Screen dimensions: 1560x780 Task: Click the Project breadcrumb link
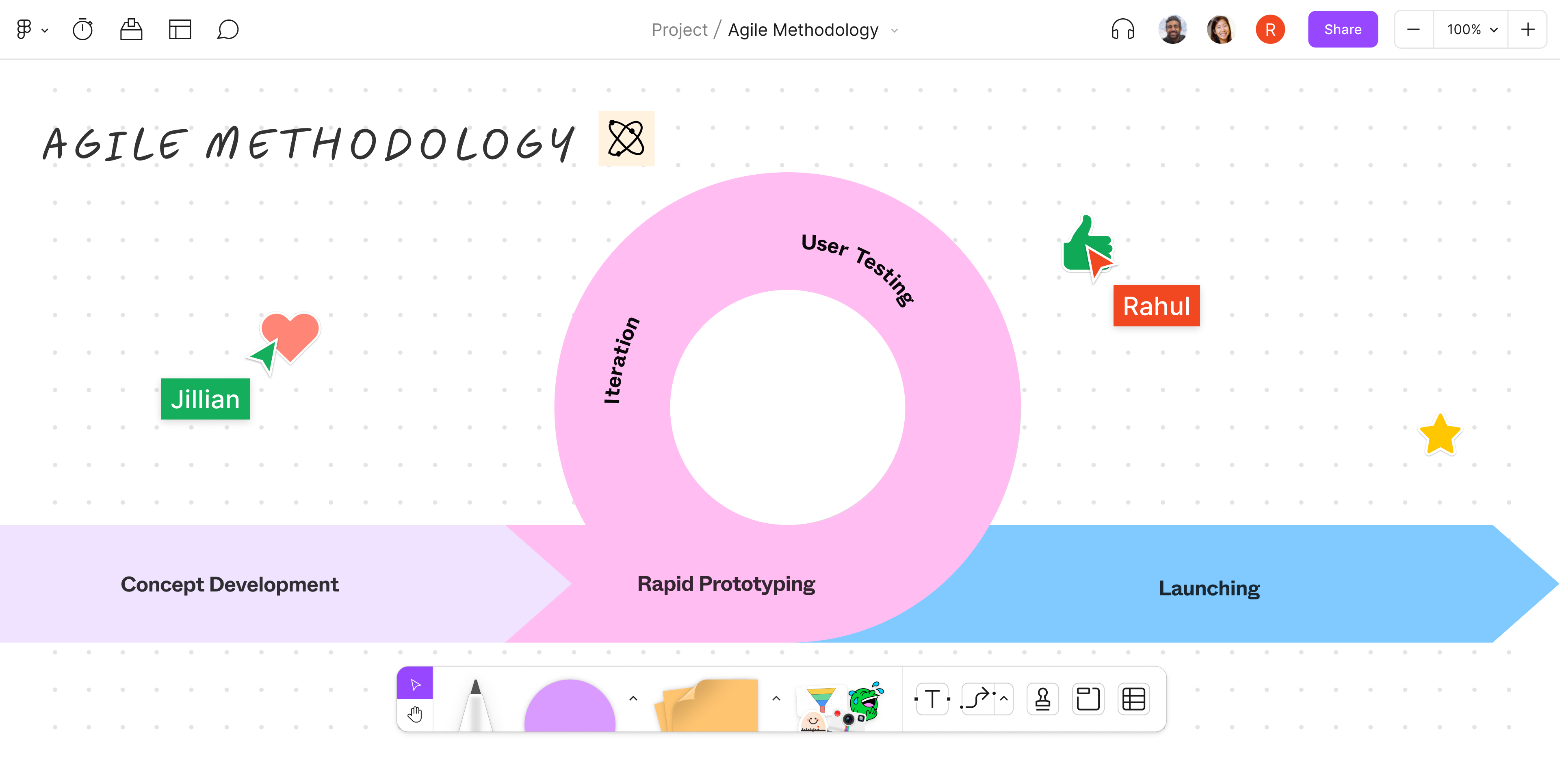pos(679,29)
